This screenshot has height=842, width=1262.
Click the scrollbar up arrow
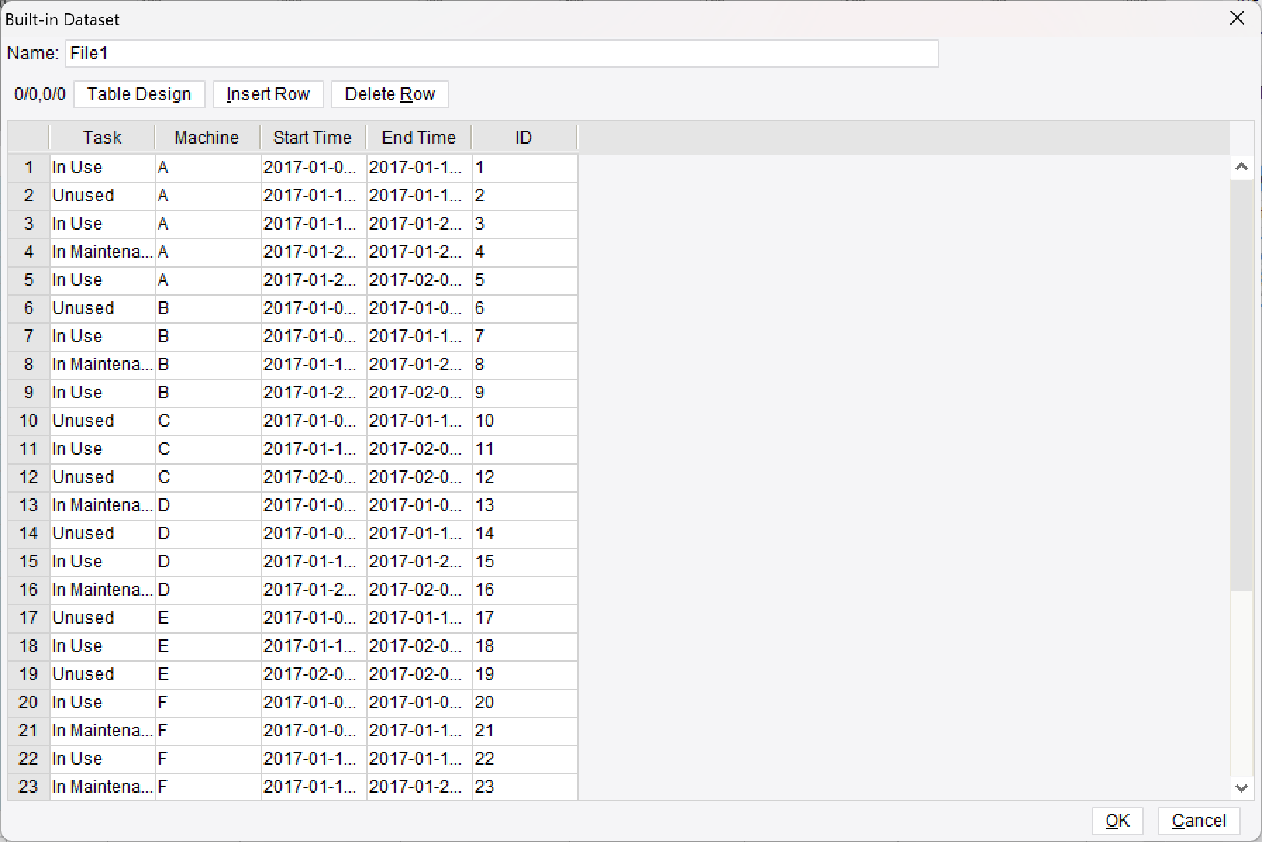1242,167
